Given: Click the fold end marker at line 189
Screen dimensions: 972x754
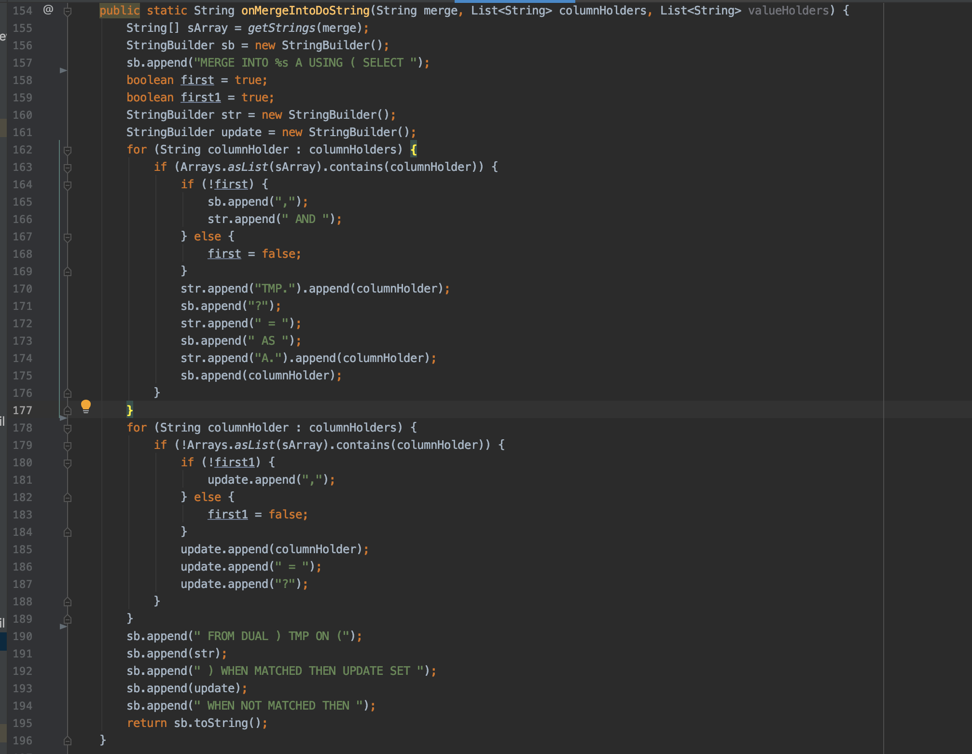Looking at the screenshot, I should [68, 619].
